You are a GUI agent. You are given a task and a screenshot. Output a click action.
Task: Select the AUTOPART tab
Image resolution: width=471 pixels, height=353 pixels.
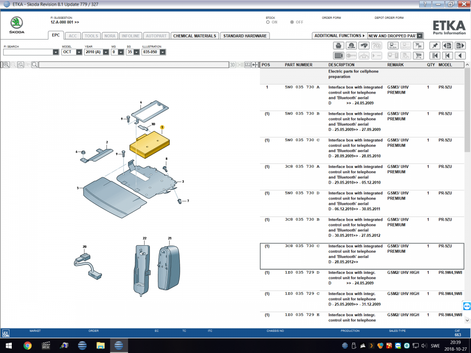tap(156, 36)
